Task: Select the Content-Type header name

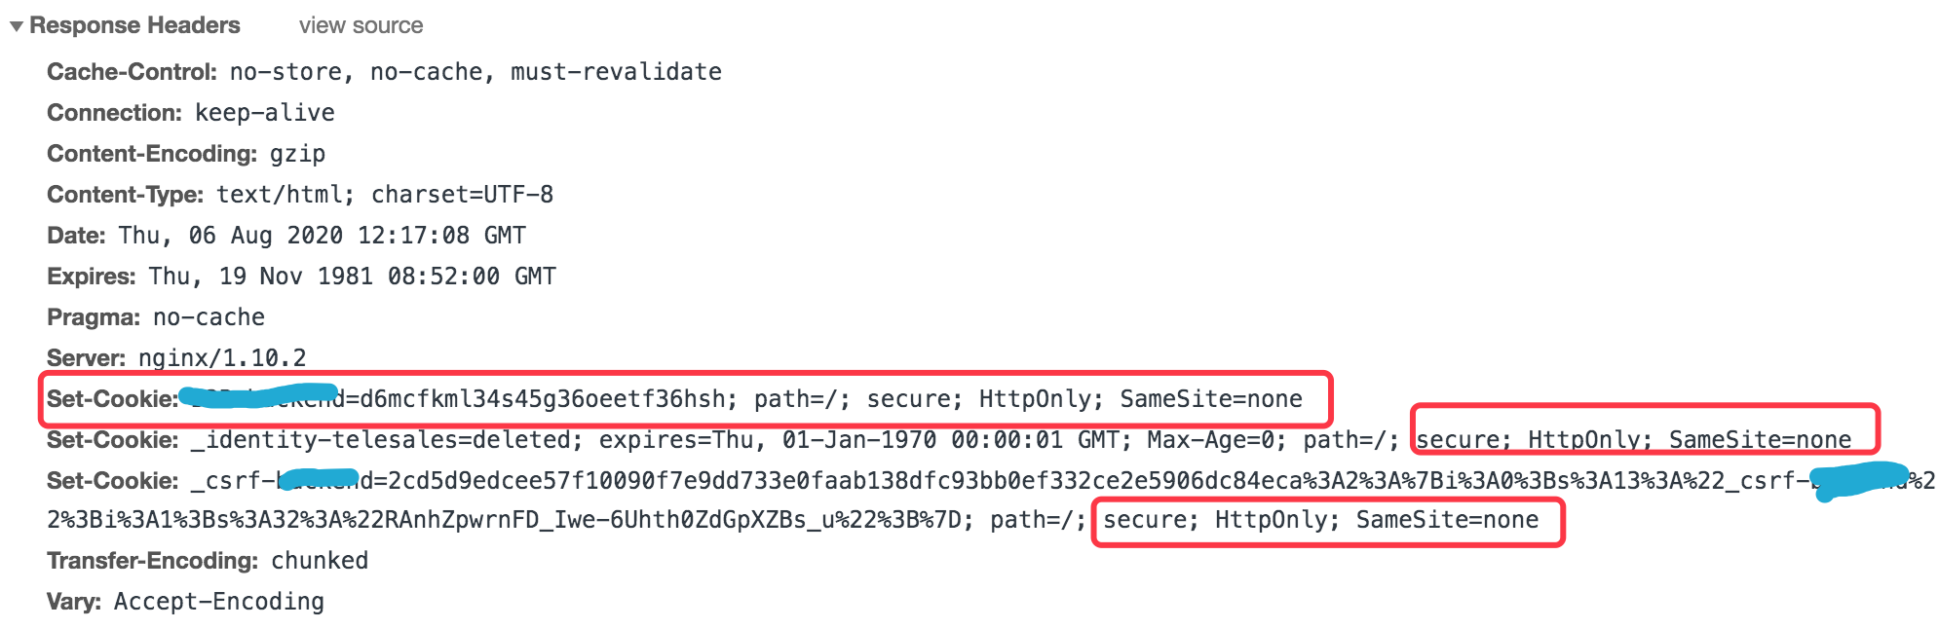Action: click(x=125, y=195)
